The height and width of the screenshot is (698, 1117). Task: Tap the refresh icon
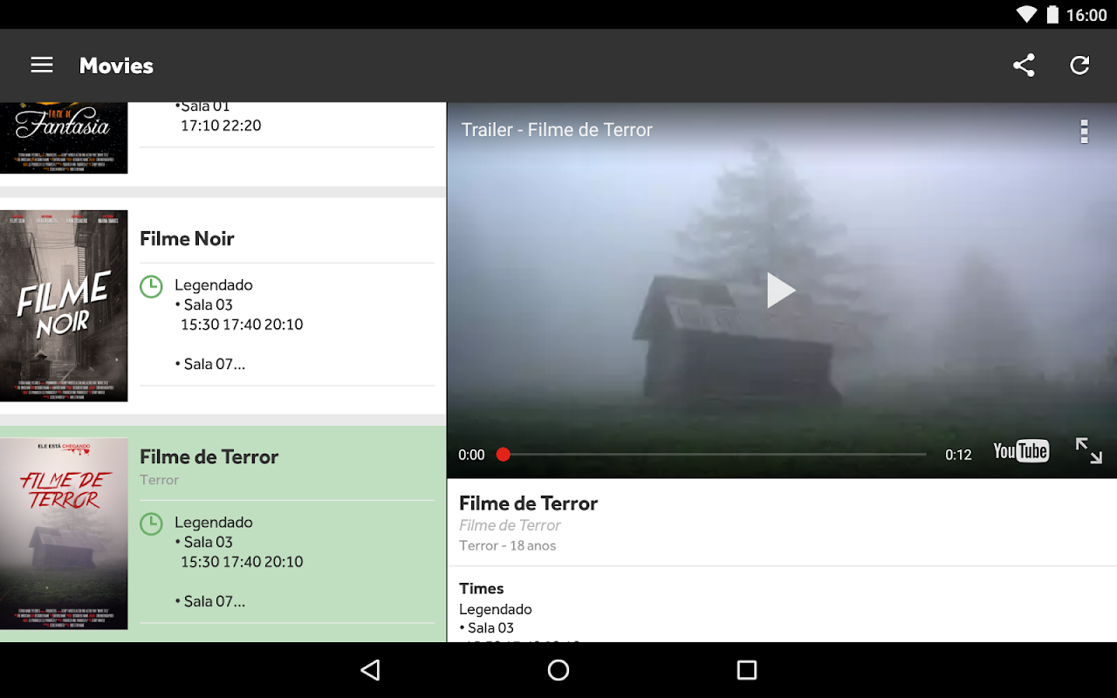[1079, 65]
